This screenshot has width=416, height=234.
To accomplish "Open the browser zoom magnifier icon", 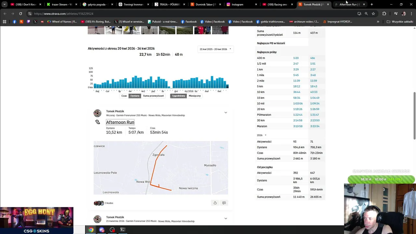I will click(366, 14).
